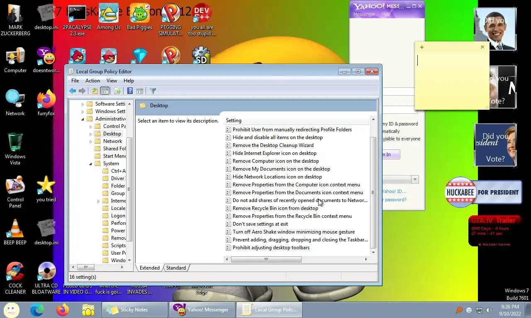Select the MARK ZUCKERBERG desktop icon

15,20
